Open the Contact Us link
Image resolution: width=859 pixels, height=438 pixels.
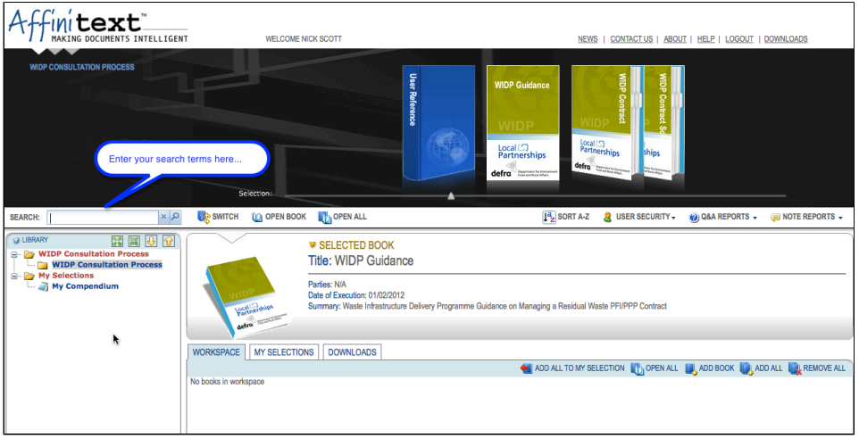[x=631, y=39]
